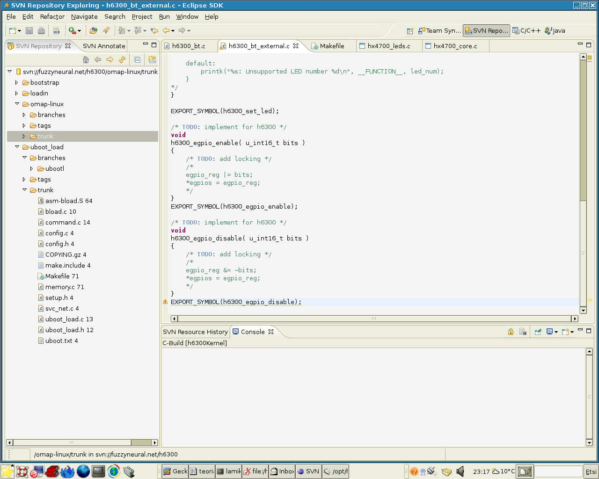This screenshot has height=479, width=599.
Task: Refresh the SVN Repository view
Action: click(x=121, y=59)
